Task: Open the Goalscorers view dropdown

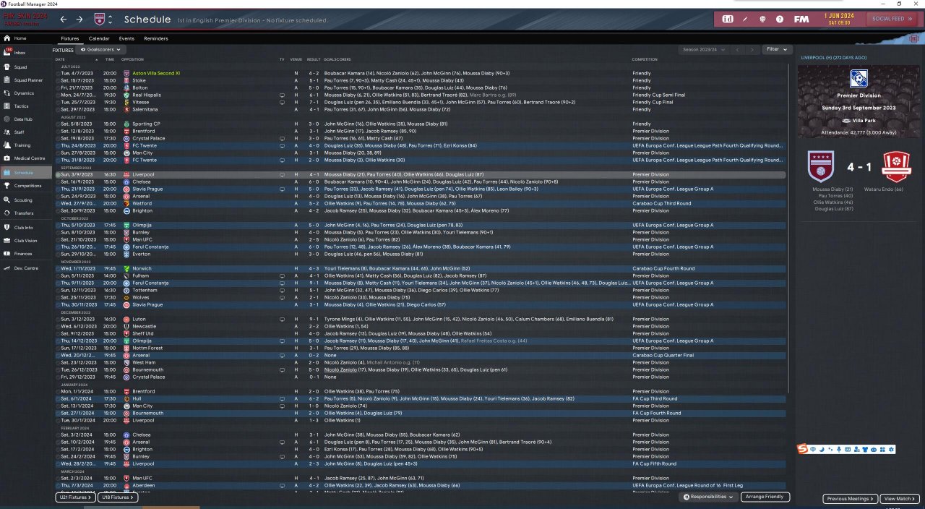Action: point(102,50)
